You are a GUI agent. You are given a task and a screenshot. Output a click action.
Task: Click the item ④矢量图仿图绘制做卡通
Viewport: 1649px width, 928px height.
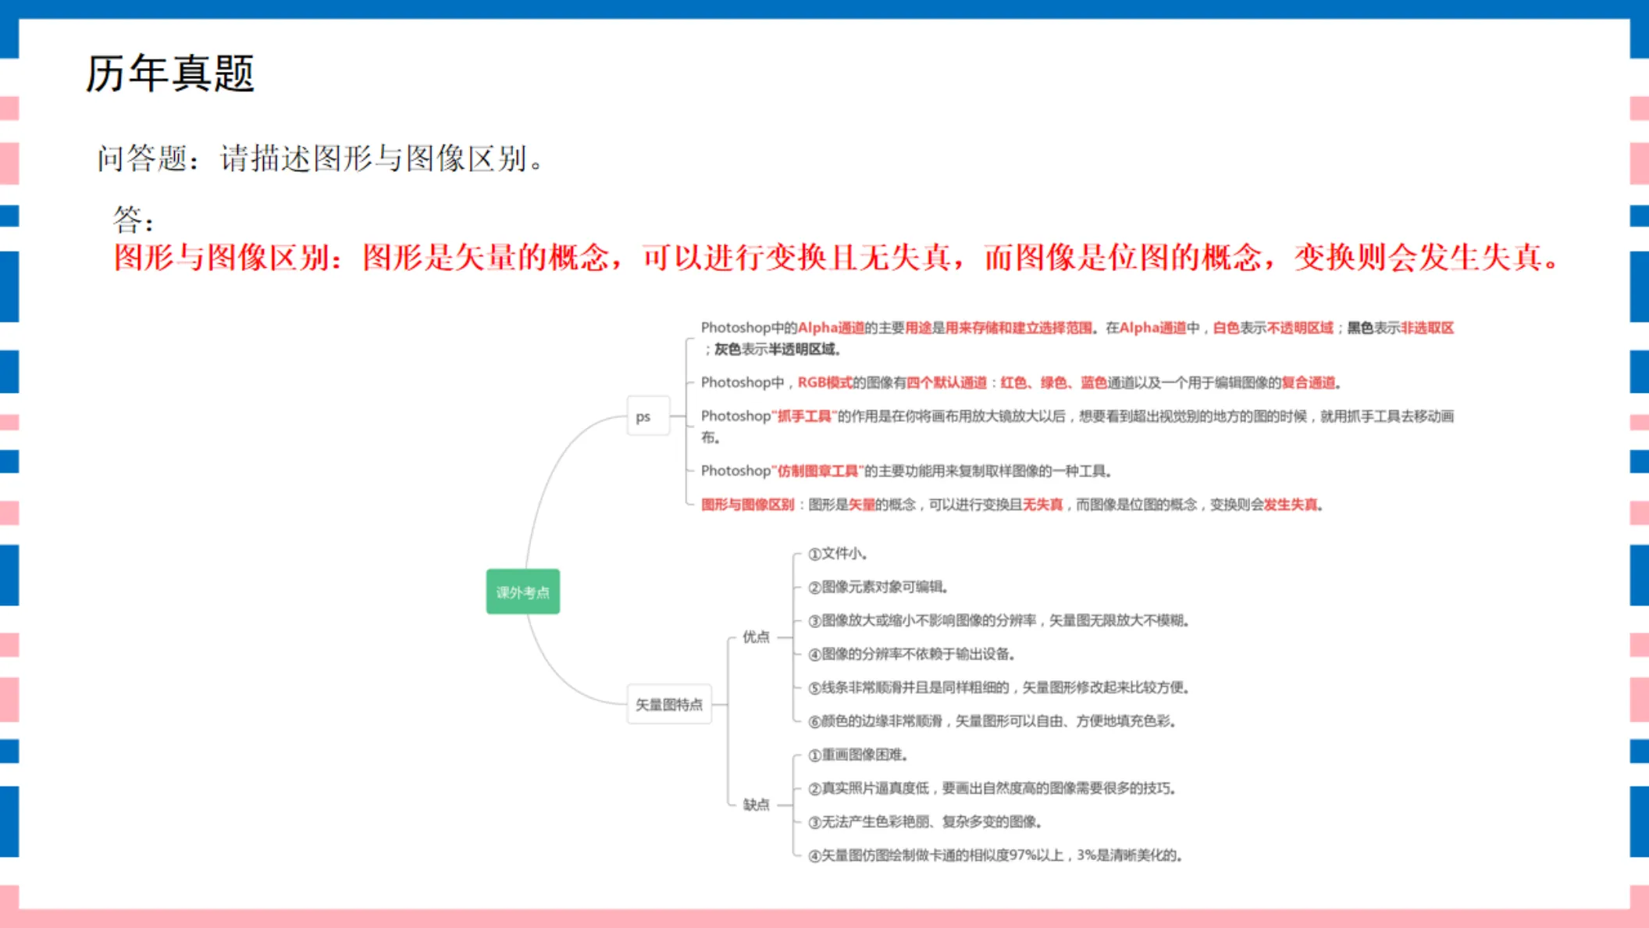tap(995, 855)
